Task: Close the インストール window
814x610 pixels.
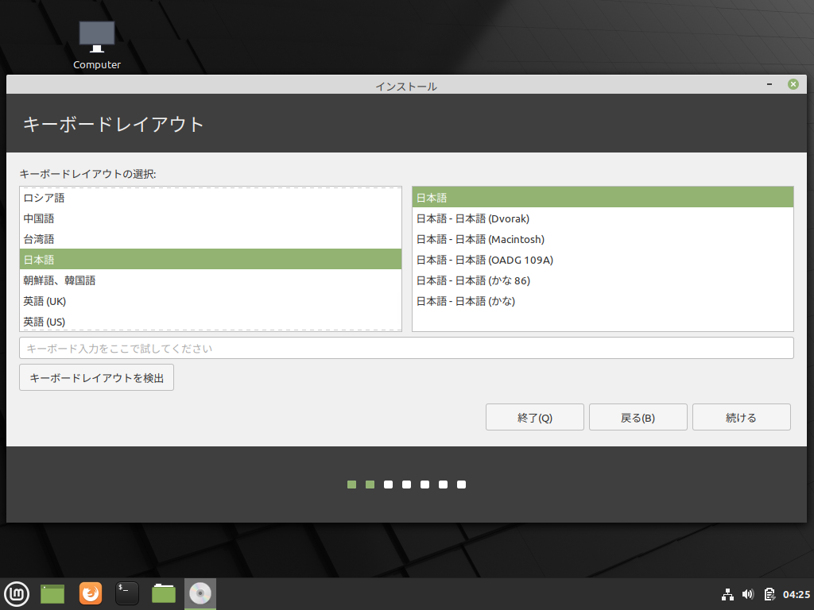Action: pos(793,84)
